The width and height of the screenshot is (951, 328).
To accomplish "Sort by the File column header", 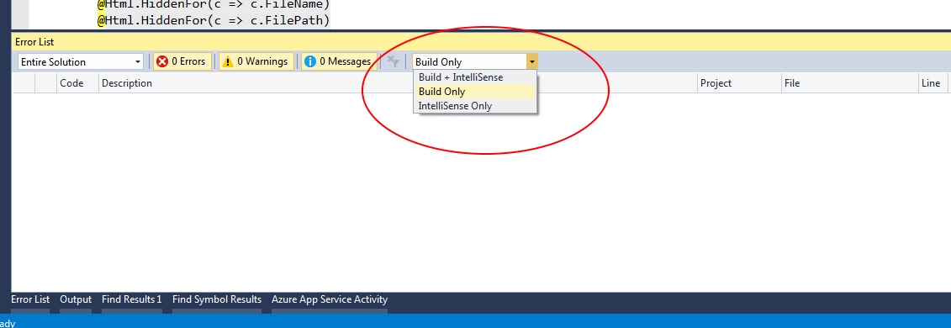I will click(849, 83).
